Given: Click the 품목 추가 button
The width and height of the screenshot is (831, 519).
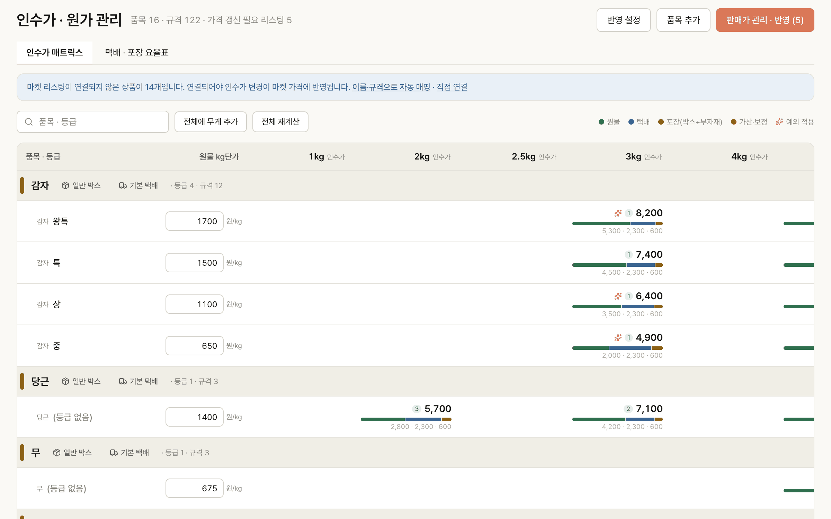Looking at the screenshot, I should point(683,20).
